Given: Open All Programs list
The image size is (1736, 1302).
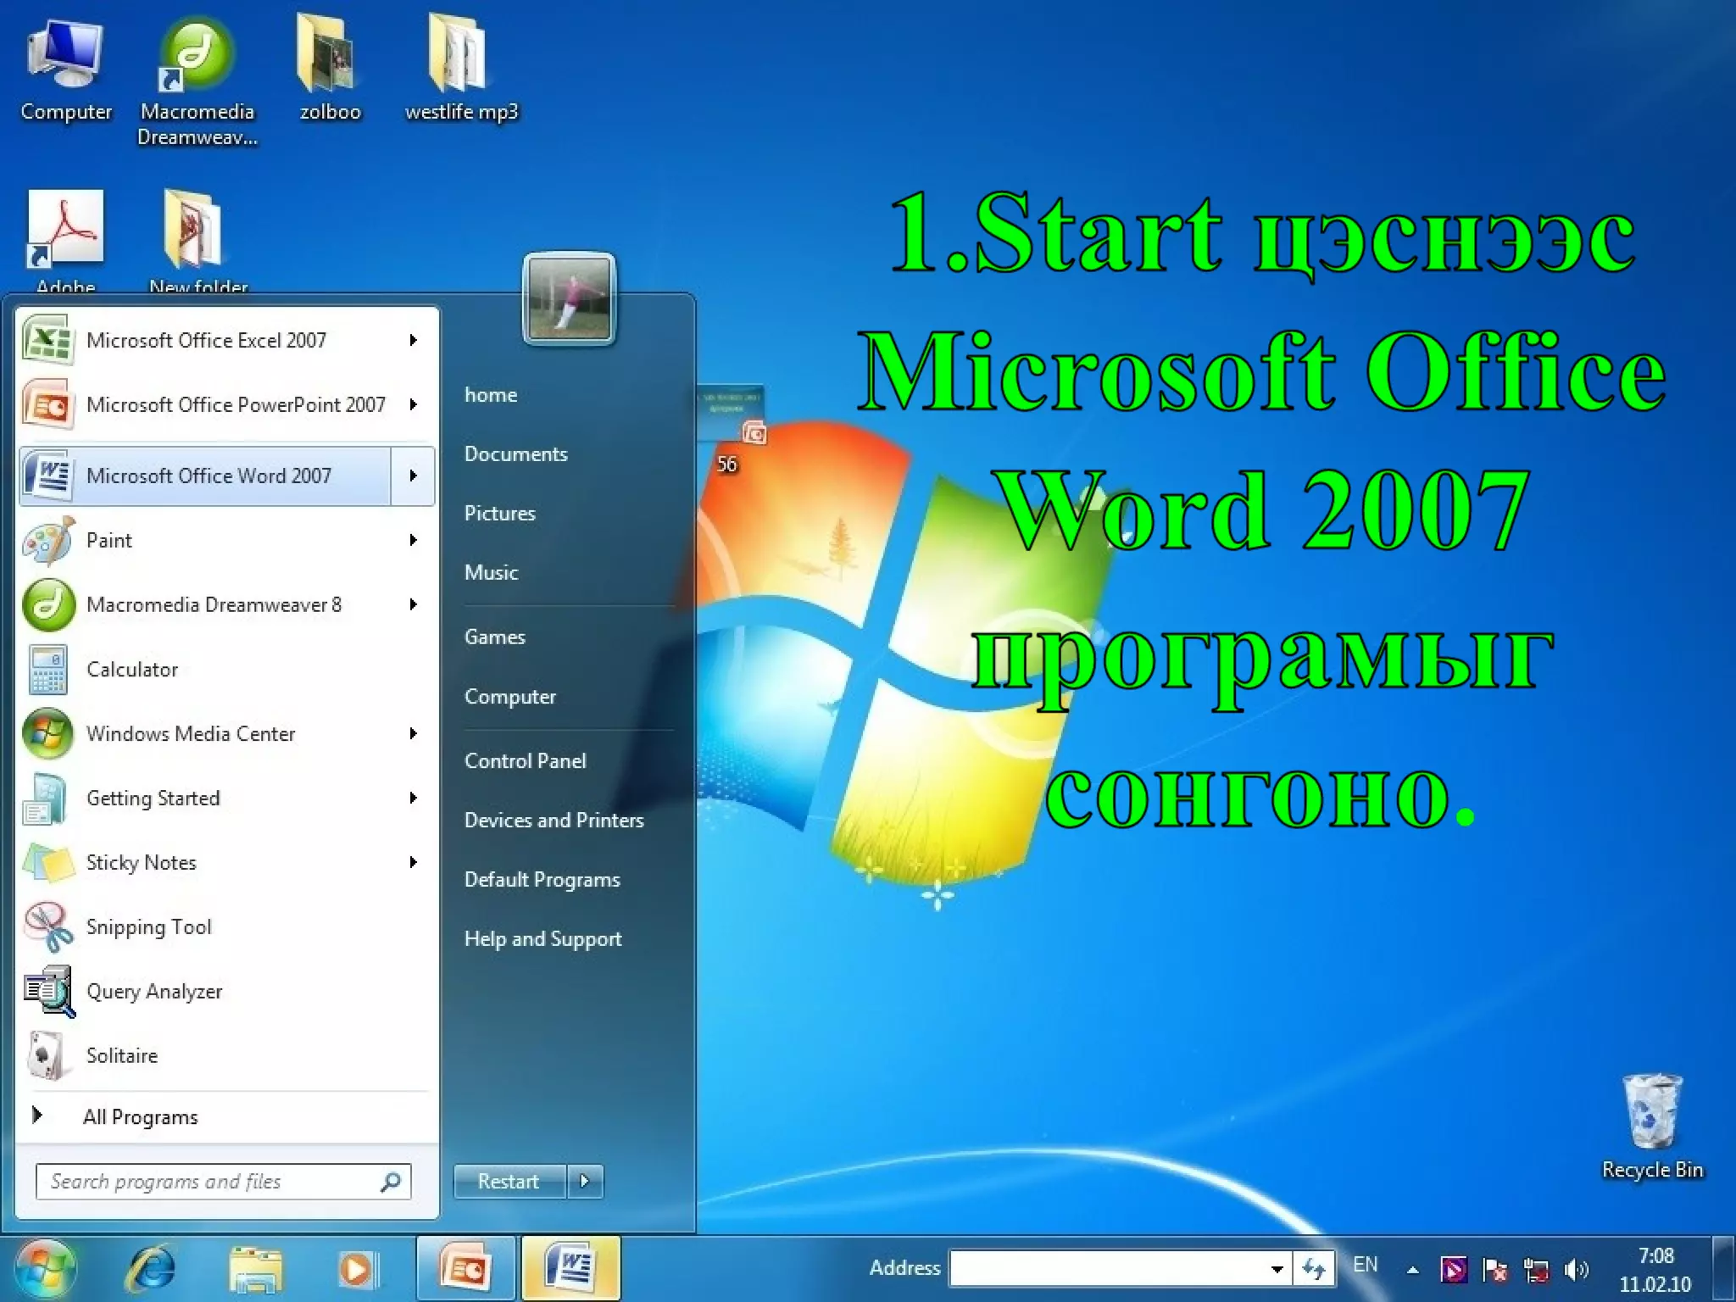Looking at the screenshot, I should coord(140,1117).
